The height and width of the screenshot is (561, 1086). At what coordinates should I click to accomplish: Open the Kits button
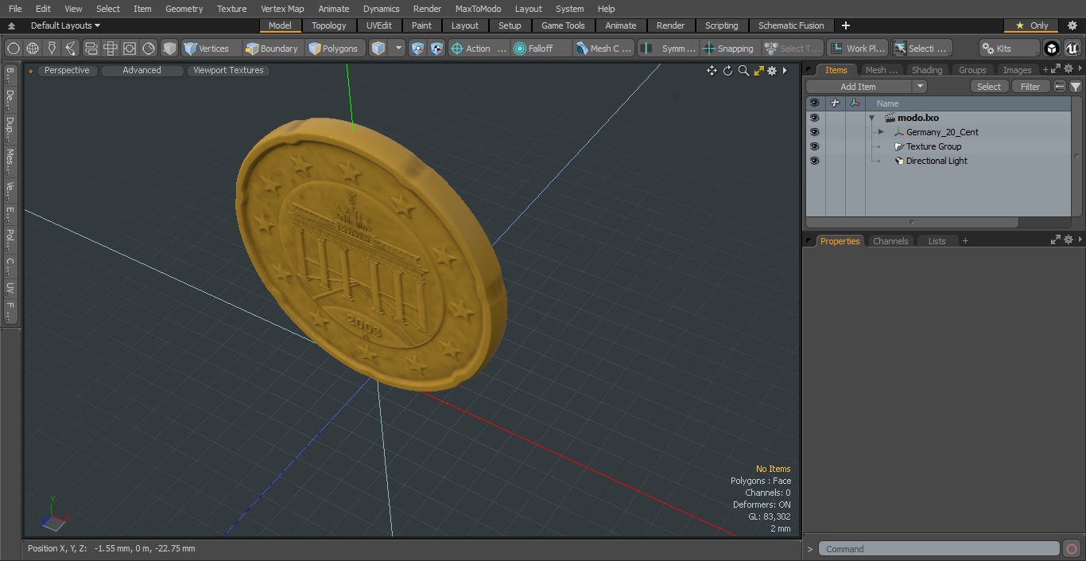click(1008, 49)
